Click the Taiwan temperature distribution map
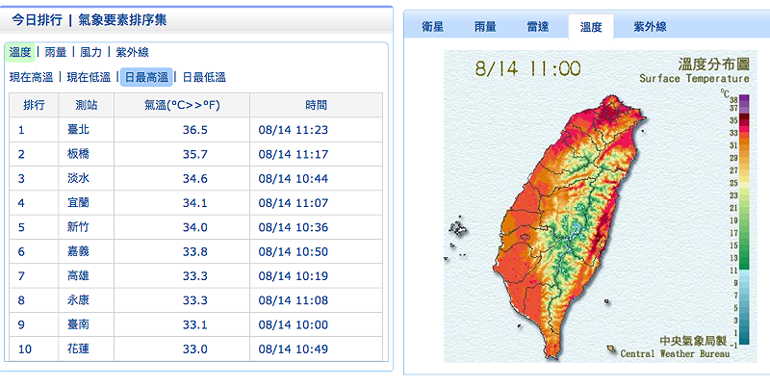The height and width of the screenshot is (387, 770). tap(568, 221)
